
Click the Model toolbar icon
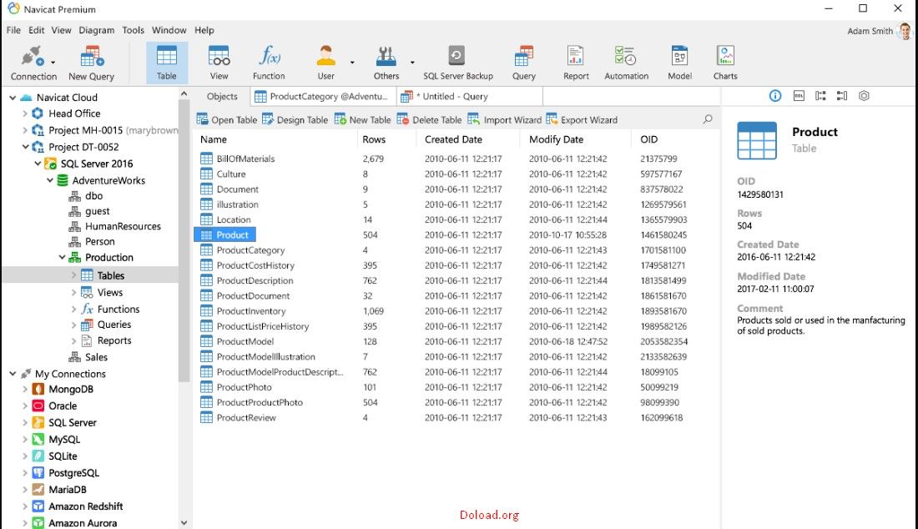679,63
